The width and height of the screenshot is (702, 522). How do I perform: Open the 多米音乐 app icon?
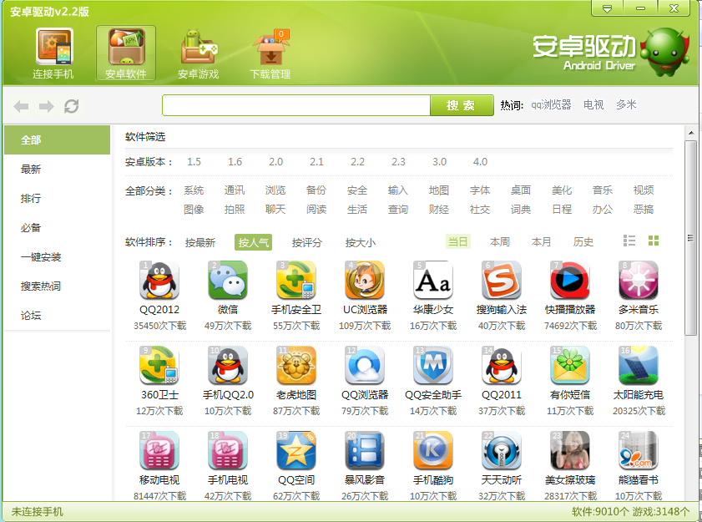639,281
